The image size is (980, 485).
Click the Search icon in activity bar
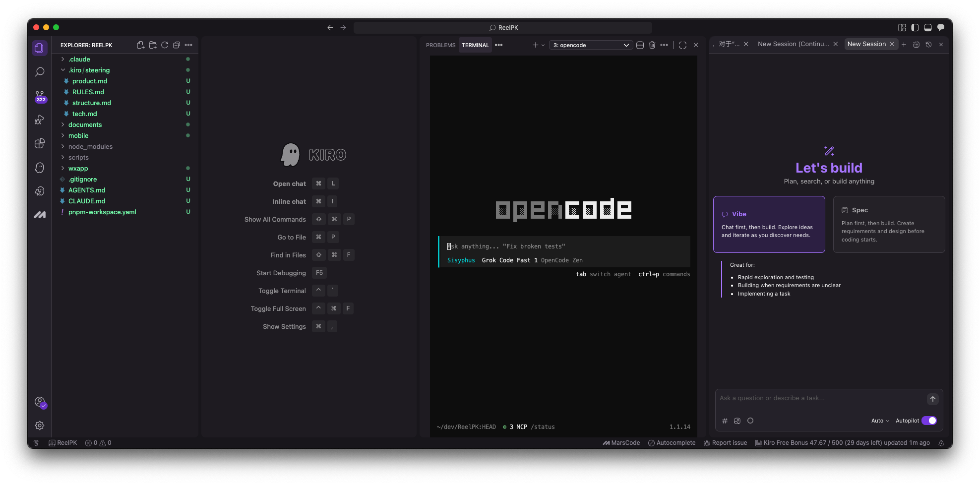(x=40, y=72)
